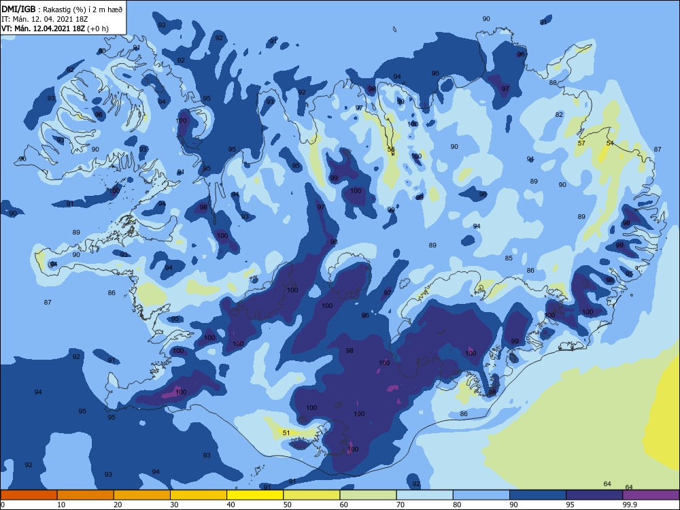Click the purple legend swatch above 99.9

(x=651, y=495)
